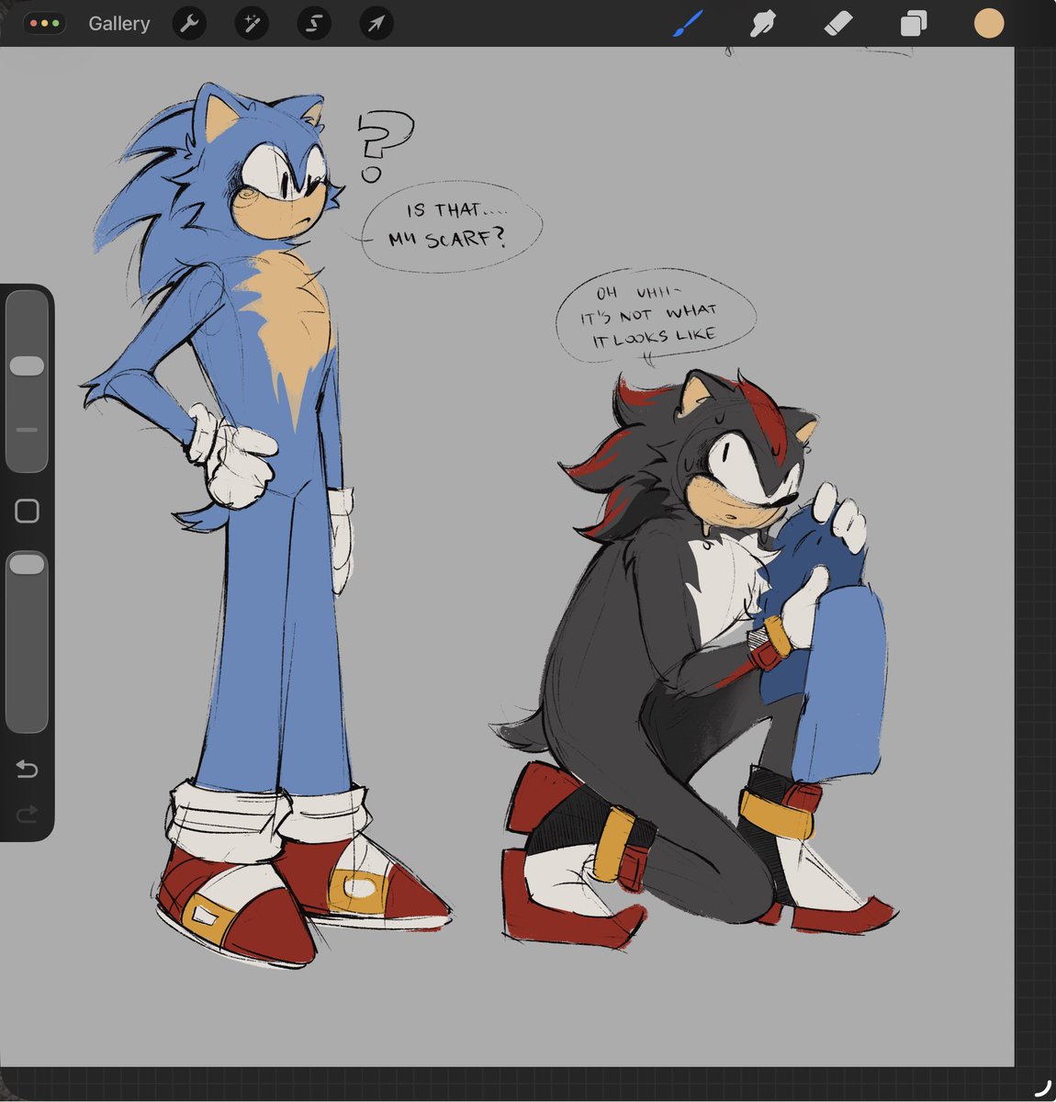The width and height of the screenshot is (1056, 1102).
Task: Click the three-dot window control pill
Action: click(44, 24)
